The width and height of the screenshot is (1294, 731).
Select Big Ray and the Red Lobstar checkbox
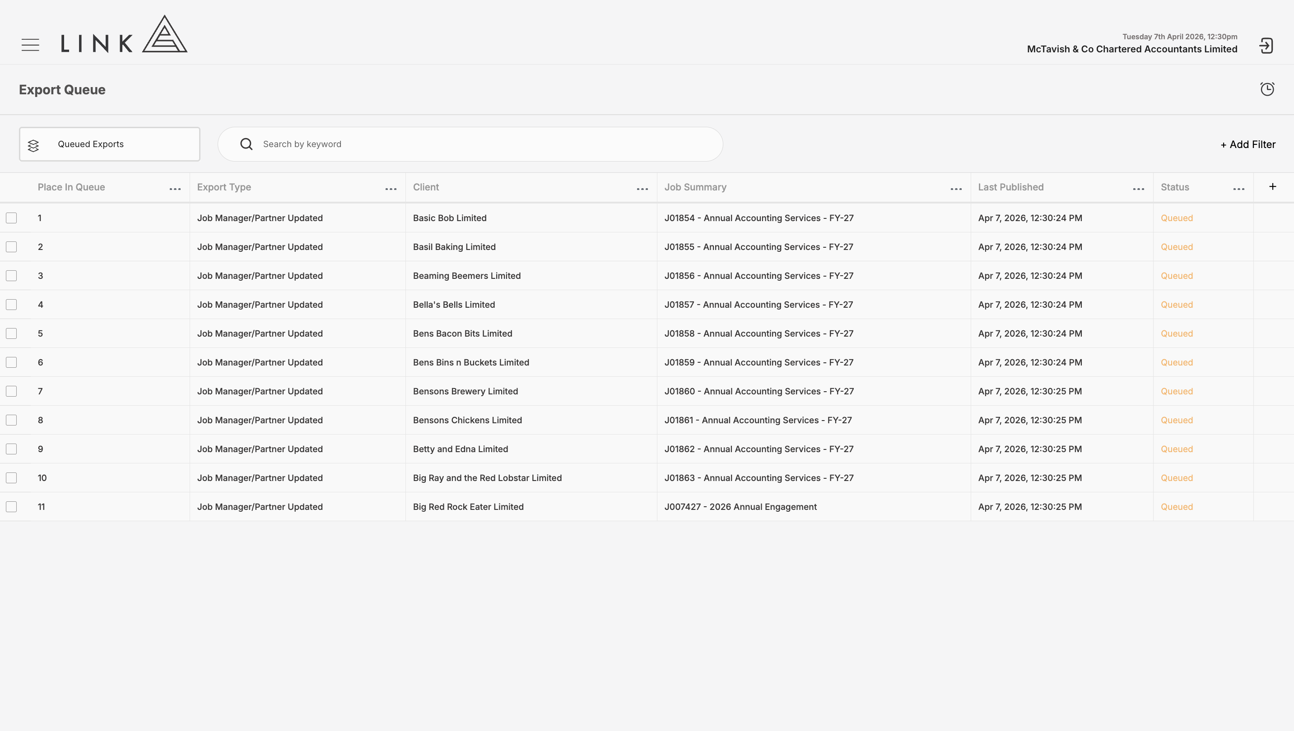(x=11, y=478)
